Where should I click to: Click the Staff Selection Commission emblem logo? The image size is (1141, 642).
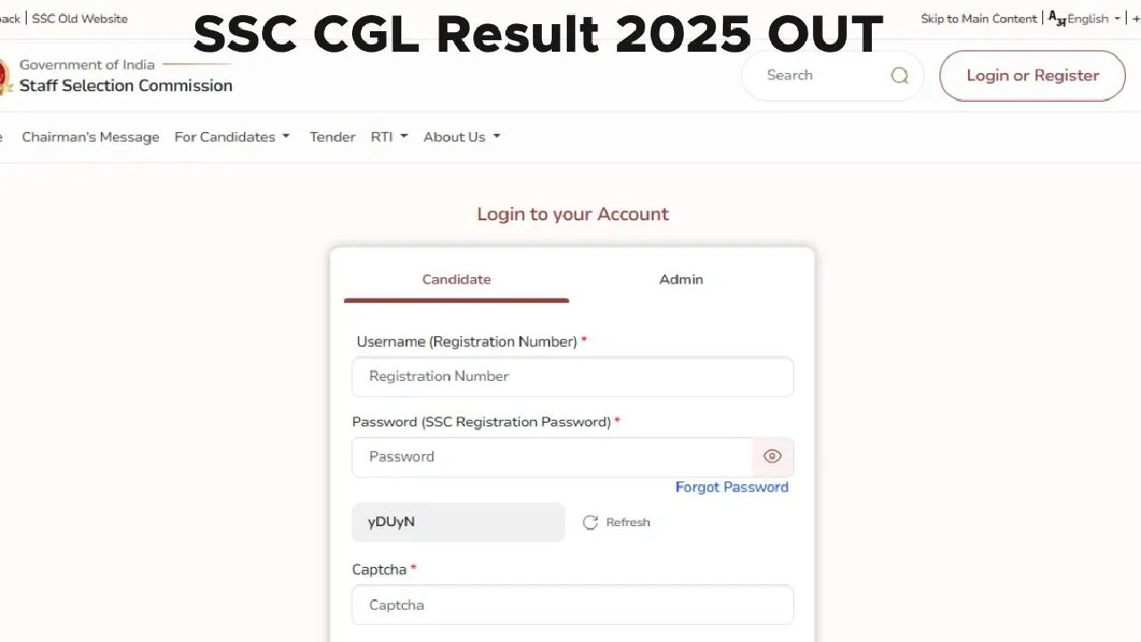(x=3, y=75)
